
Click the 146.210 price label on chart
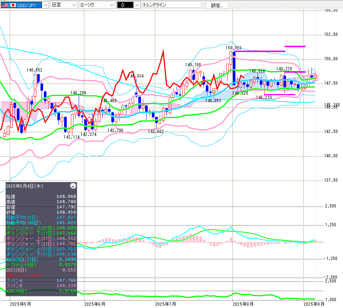coord(264,97)
